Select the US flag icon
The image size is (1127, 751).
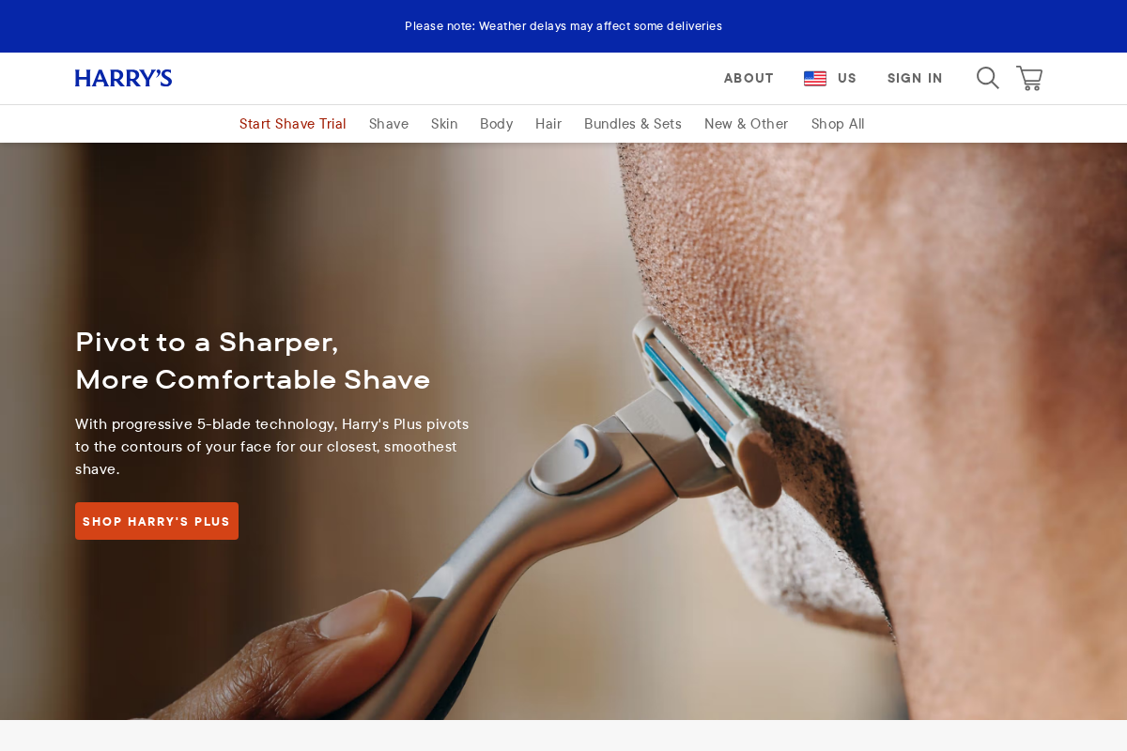815,79
